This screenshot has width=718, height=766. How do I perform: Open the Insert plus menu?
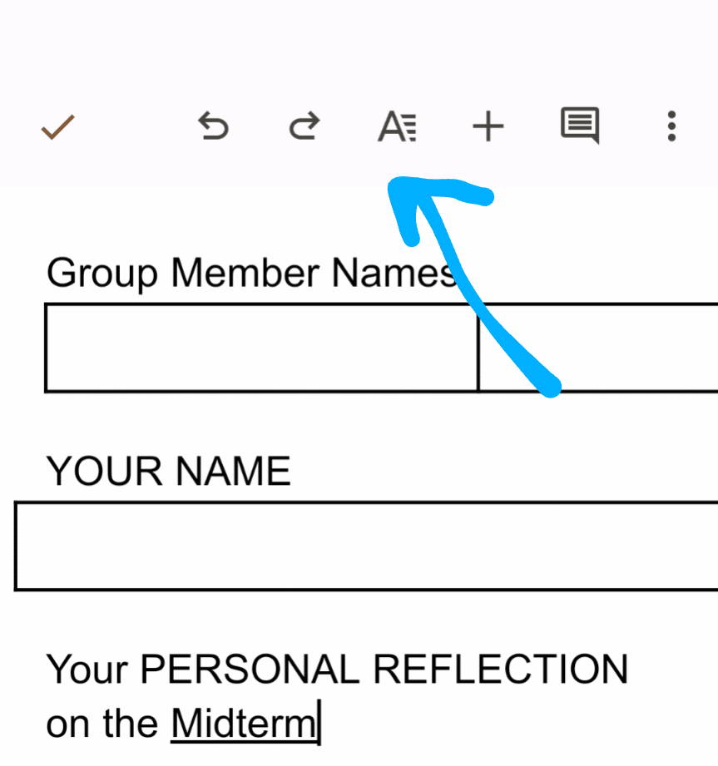pos(488,127)
